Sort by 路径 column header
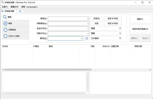The height and width of the screenshot is (99, 153). click(x=64, y=46)
